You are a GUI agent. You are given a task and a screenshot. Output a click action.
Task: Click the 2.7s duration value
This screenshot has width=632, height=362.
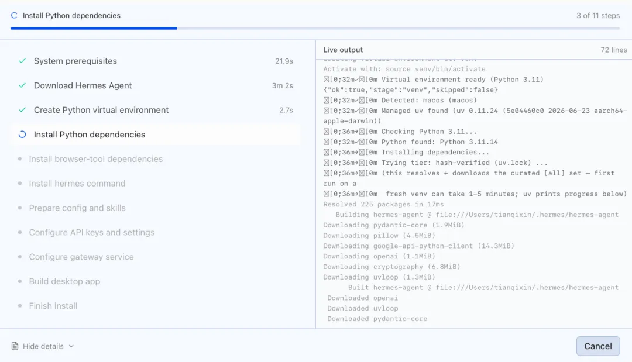pyautogui.click(x=286, y=110)
